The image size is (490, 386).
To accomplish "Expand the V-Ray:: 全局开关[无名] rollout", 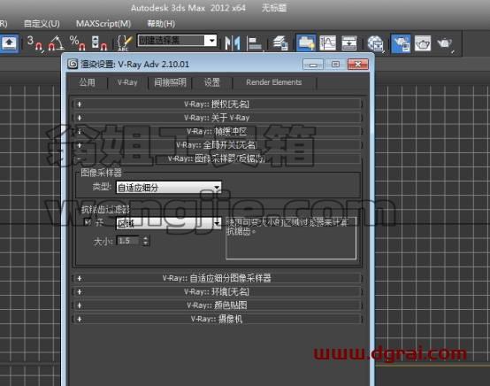I will pos(218,145).
